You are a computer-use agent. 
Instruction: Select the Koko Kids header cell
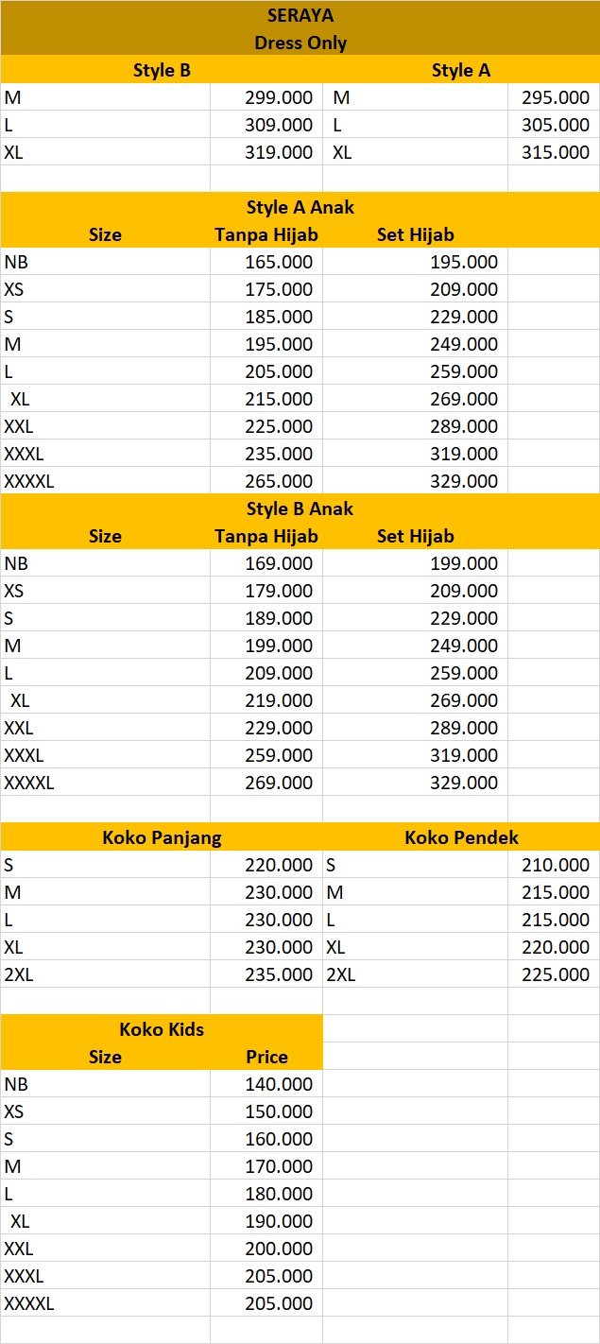[162, 1029]
